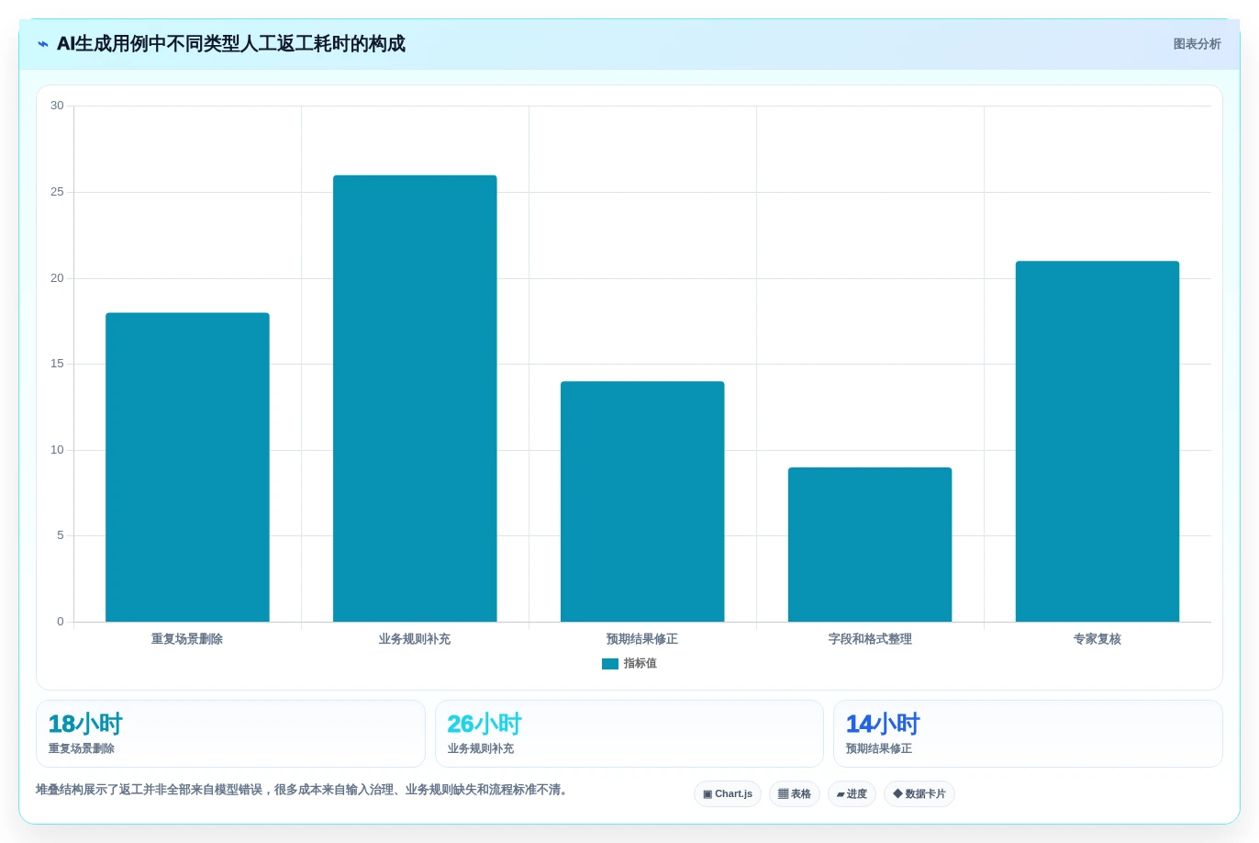Image resolution: width=1259 pixels, height=843 pixels.
Task: Open the 14小时 预期结果修正 card
Action: (x=1028, y=734)
